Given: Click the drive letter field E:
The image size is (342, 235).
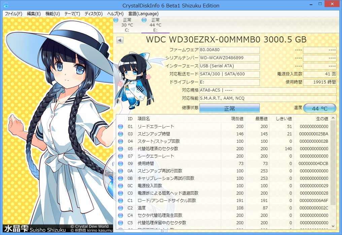Looking at the screenshot, I should 230,82.
